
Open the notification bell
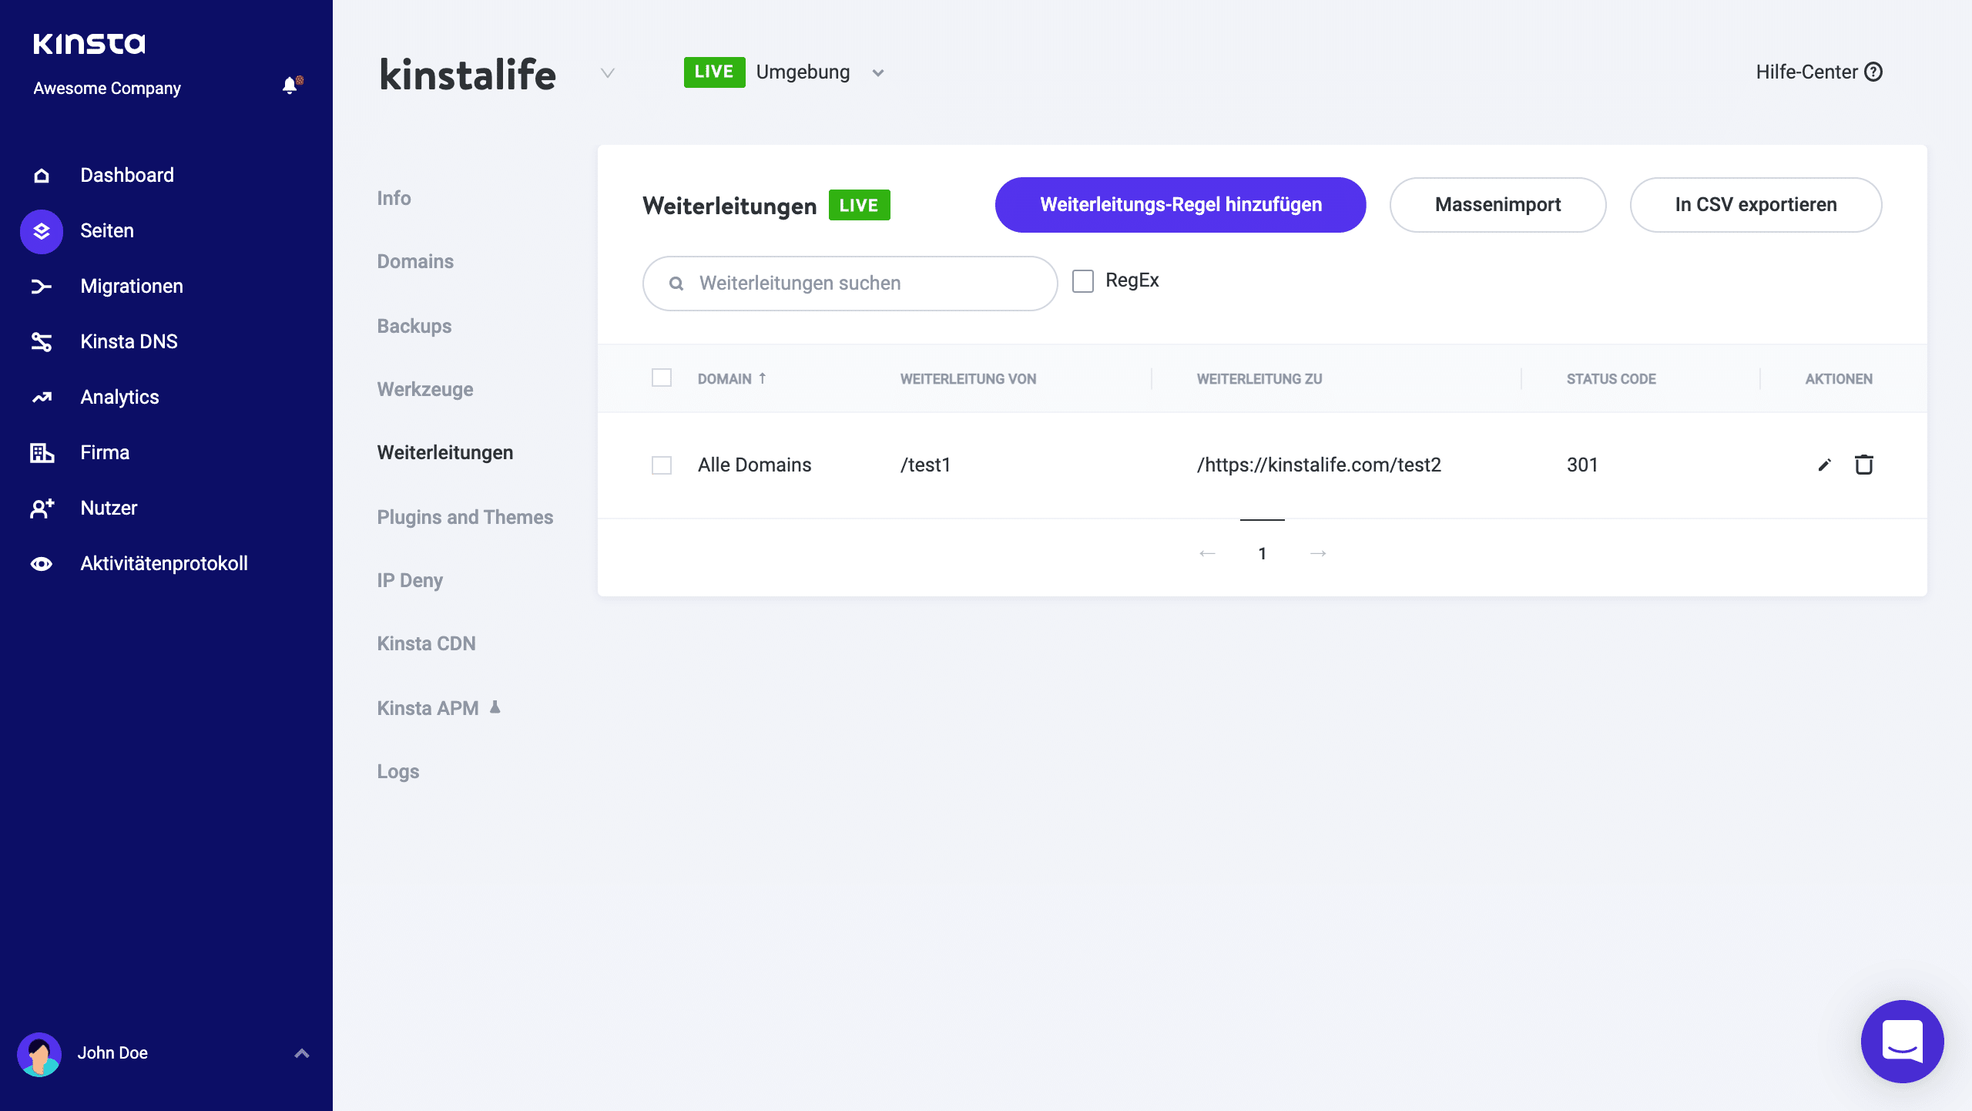(290, 86)
